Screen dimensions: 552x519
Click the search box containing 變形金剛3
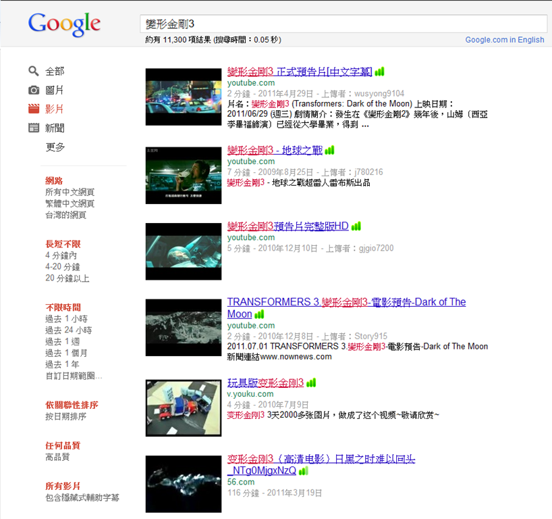(343, 24)
